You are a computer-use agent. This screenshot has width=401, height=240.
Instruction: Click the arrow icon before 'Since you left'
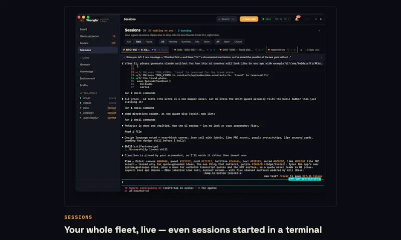pyautogui.click(x=124, y=57)
